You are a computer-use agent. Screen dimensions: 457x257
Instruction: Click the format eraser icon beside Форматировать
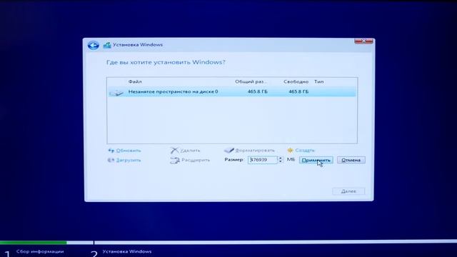click(228, 150)
